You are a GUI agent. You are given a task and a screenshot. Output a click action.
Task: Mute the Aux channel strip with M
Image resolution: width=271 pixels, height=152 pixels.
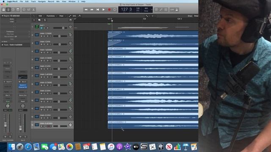point(20,137)
